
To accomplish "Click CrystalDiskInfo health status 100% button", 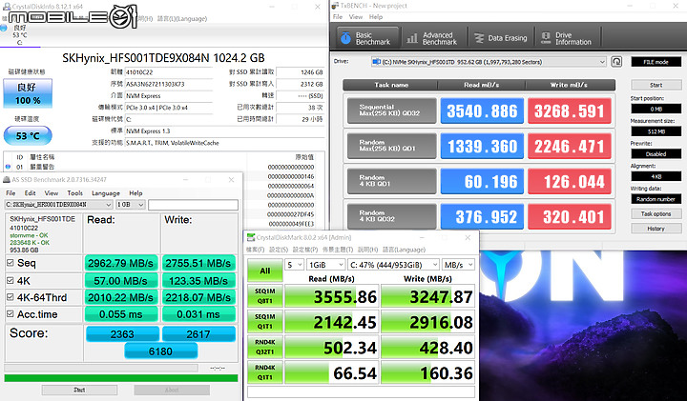I will tap(28, 93).
